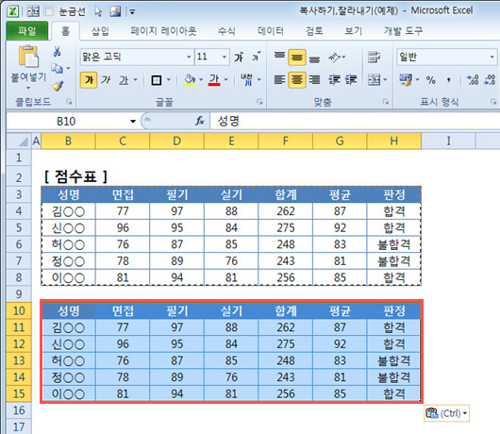Open the number format 일반 dropdown
Viewport: 500px width, 434px height.
(492, 57)
